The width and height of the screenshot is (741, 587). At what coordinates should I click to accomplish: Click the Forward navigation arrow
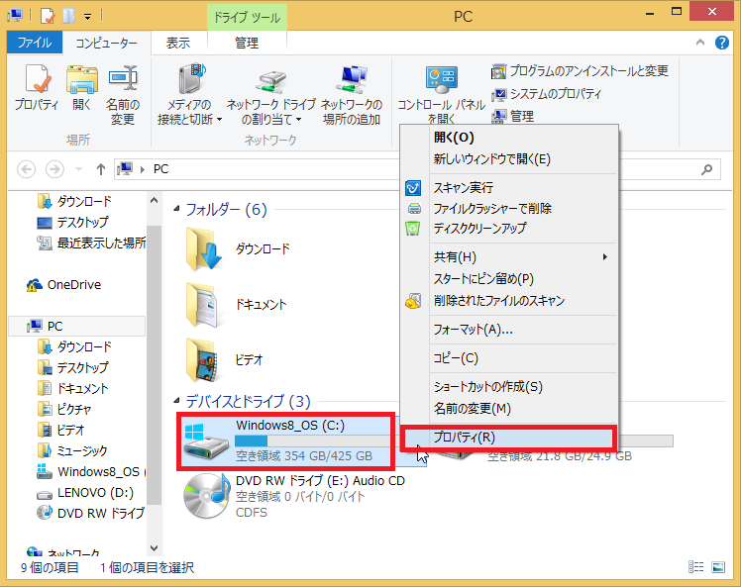tap(54, 169)
